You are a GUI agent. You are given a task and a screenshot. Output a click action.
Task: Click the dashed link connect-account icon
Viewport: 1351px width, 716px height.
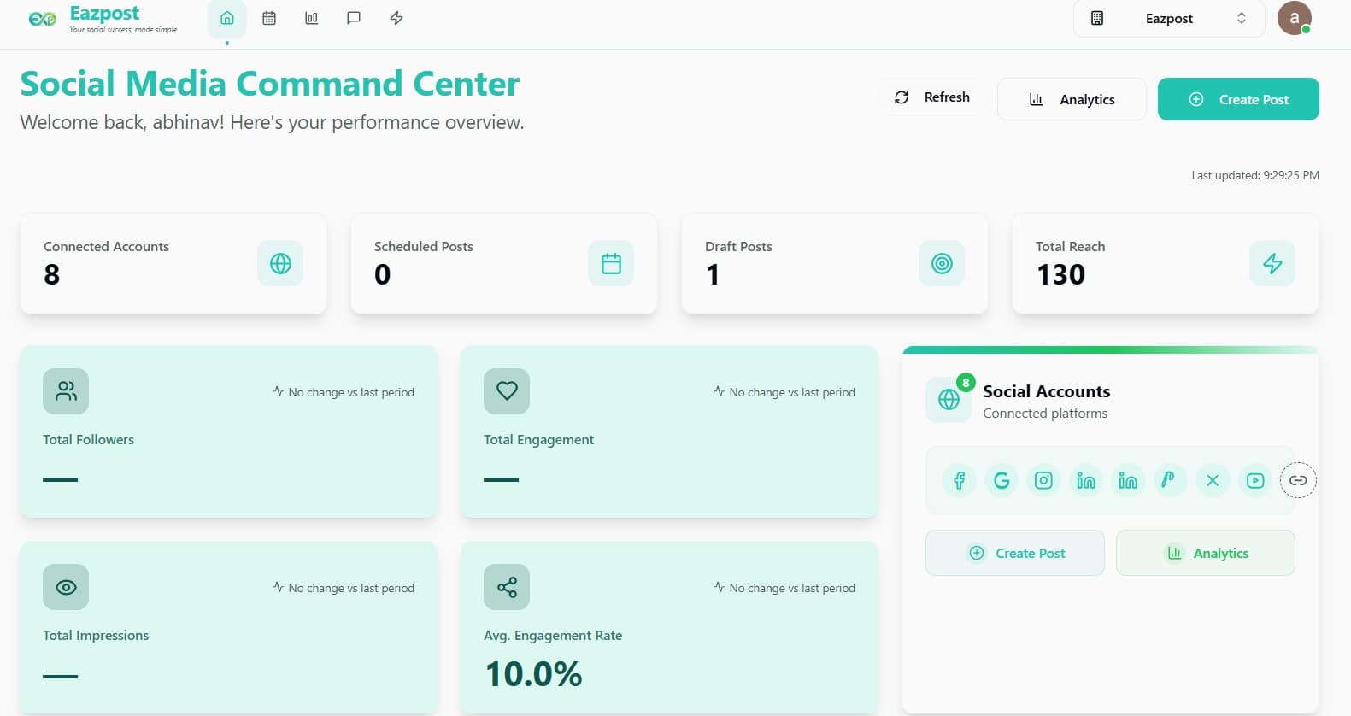pyautogui.click(x=1298, y=480)
